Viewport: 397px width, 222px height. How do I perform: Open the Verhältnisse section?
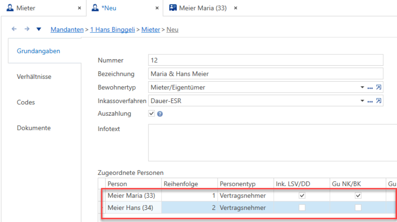(x=34, y=77)
